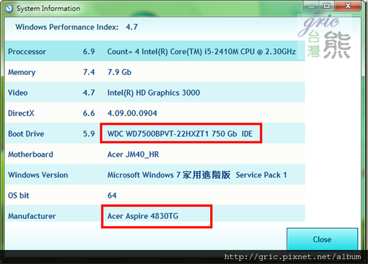Screen dimensions: 368x264
Task: Click the OS bit value '64'
Action: click(112, 196)
